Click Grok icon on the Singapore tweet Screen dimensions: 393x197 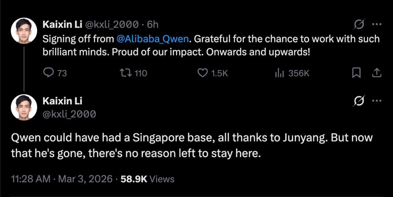tap(359, 101)
